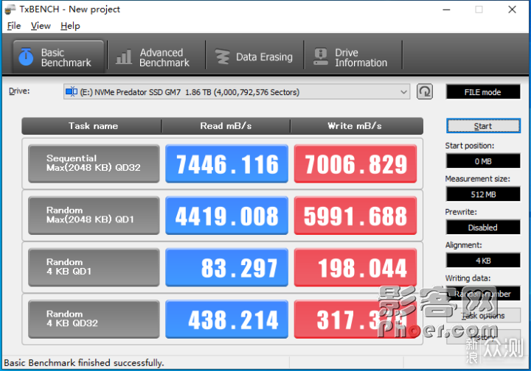
Task: Click the status bar finished successfully message
Action: (84, 363)
